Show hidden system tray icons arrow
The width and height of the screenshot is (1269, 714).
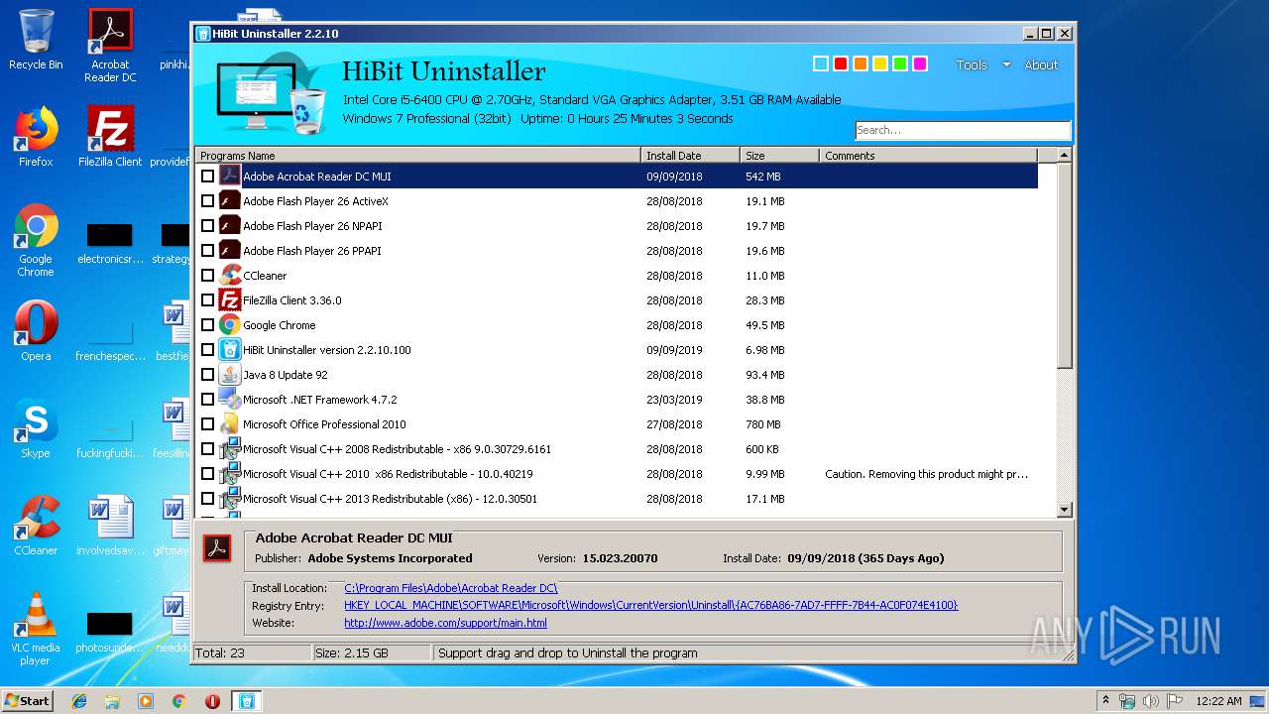pos(1105,700)
